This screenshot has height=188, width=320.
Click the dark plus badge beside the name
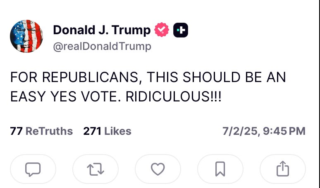[x=181, y=31]
